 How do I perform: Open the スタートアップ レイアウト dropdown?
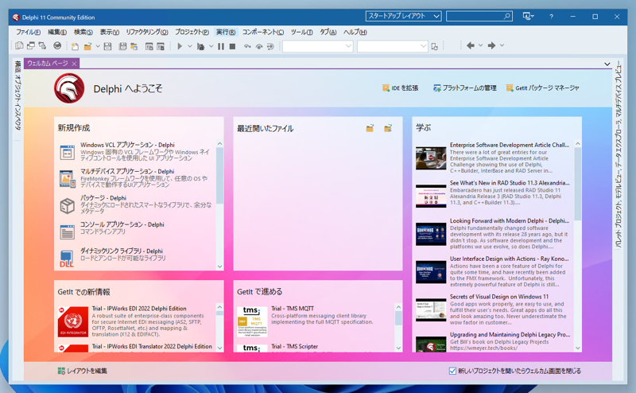pyautogui.click(x=403, y=16)
